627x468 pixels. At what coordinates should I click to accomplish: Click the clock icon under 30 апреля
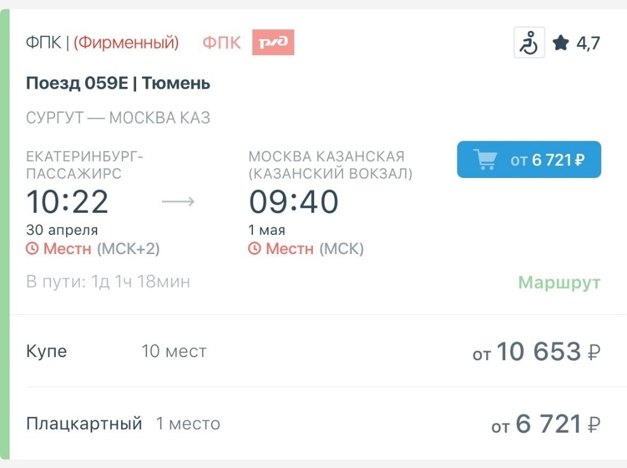(x=32, y=249)
